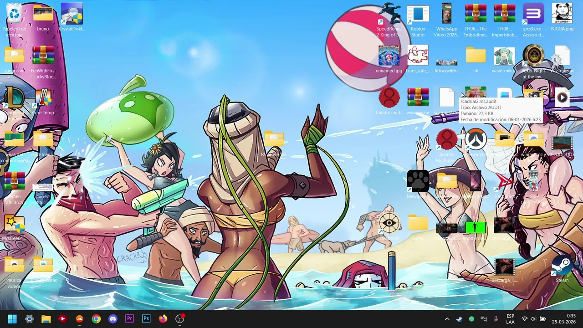Select the wave-miku image file
The width and height of the screenshot is (583, 328).
coord(504,59)
